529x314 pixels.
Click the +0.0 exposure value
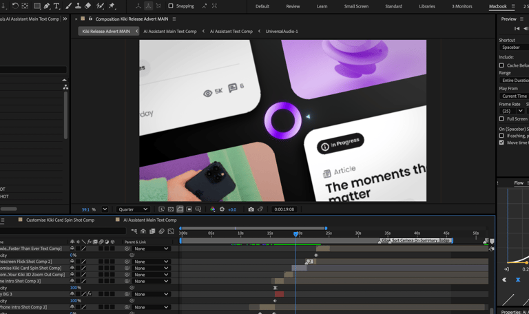click(232, 209)
